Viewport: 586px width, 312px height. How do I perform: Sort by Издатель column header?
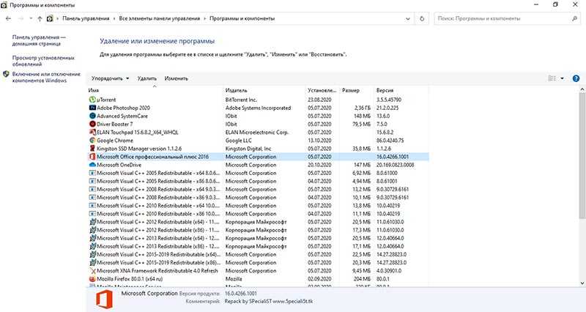click(x=264, y=90)
